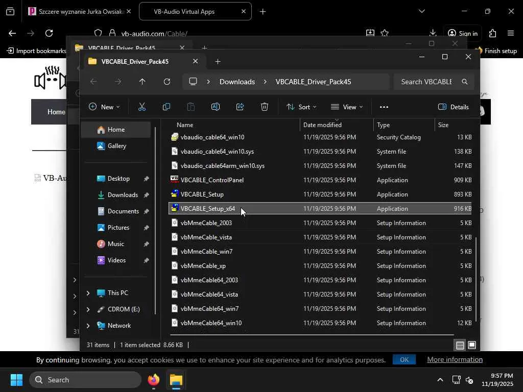Open the Windows Start menu

pos(16,380)
